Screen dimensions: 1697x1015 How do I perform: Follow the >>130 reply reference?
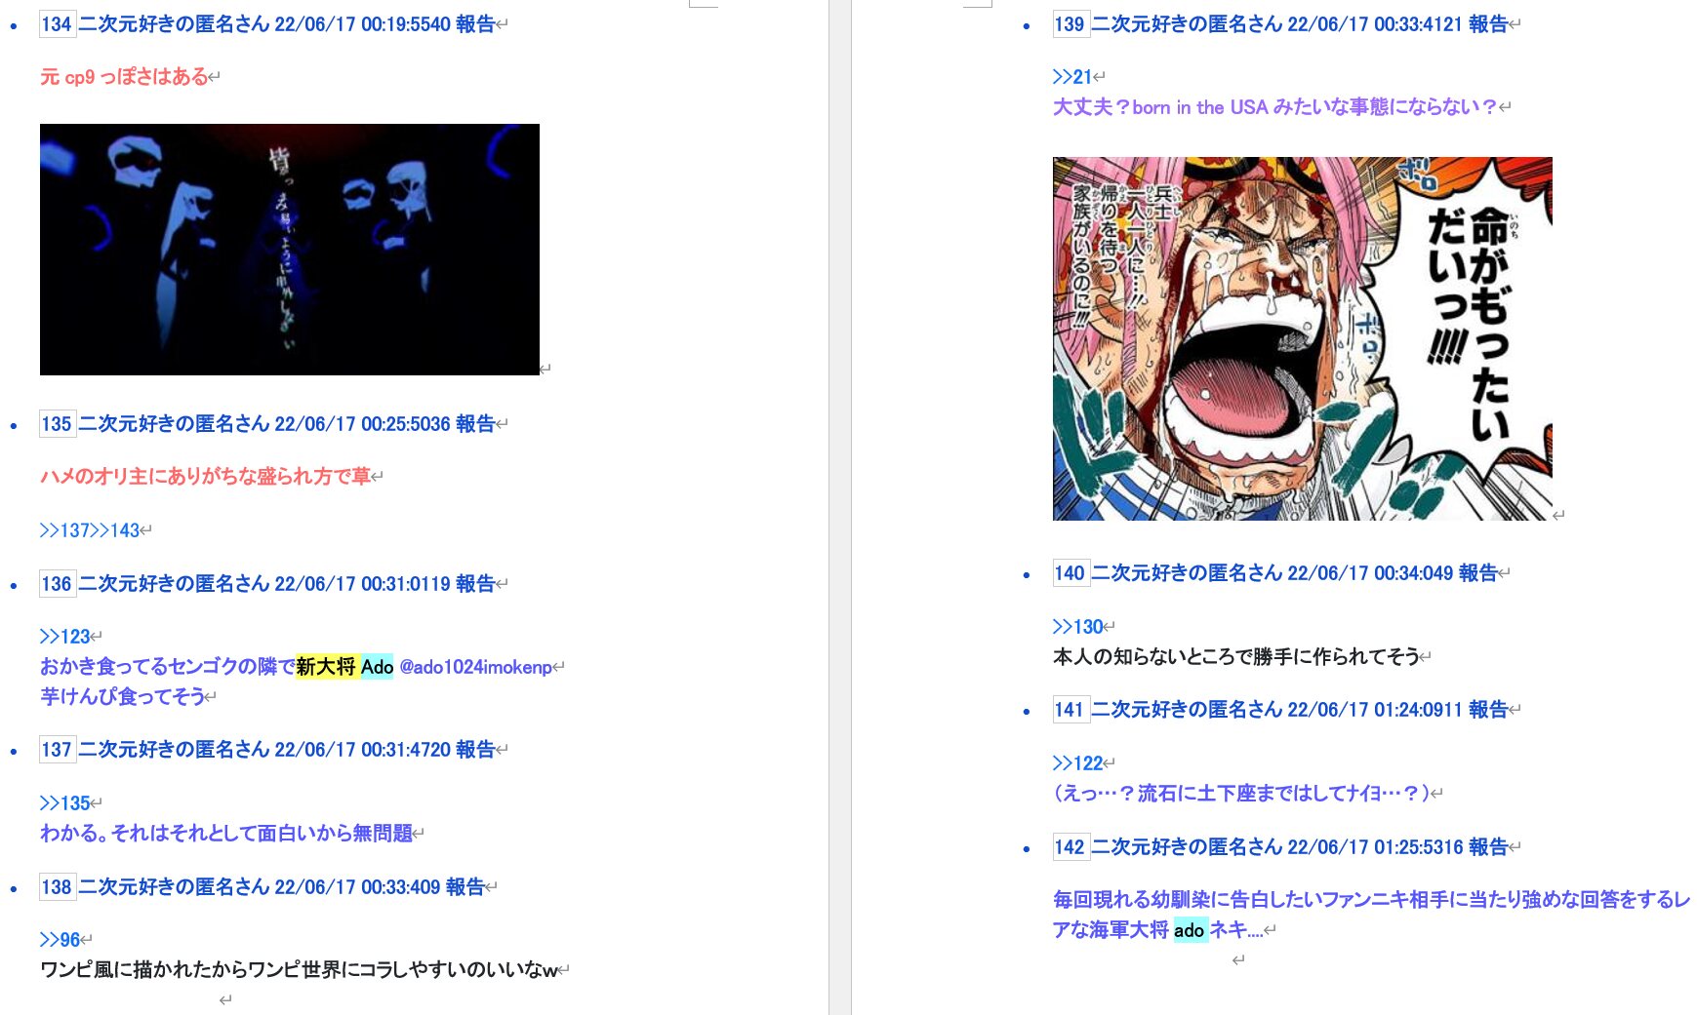(x=1078, y=627)
